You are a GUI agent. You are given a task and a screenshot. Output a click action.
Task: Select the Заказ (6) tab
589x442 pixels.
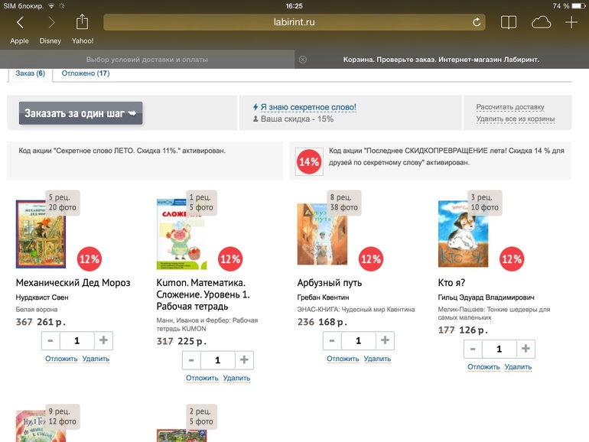point(31,73)
